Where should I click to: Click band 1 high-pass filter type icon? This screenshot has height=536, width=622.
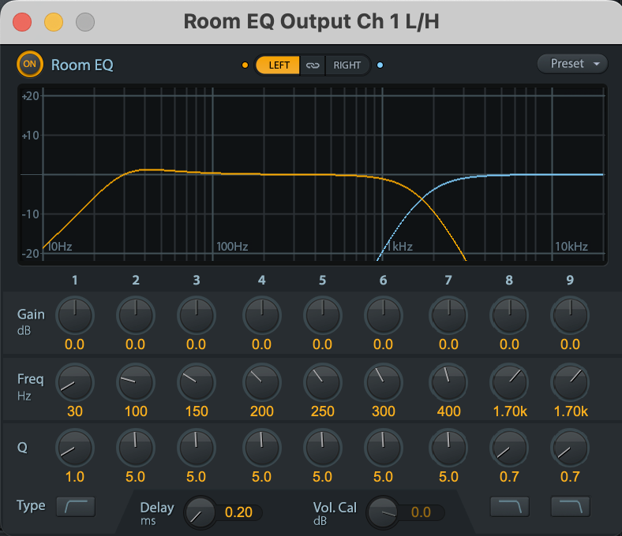click(x=76, y=506)
